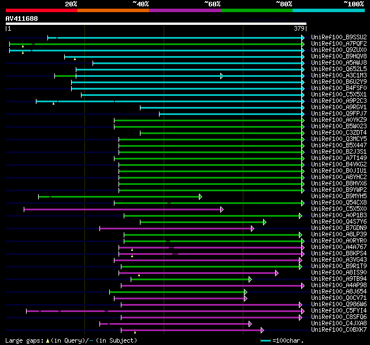Select the UniRef100_B2J3S1 label
The image size is (370, 345).
(339, 152)
